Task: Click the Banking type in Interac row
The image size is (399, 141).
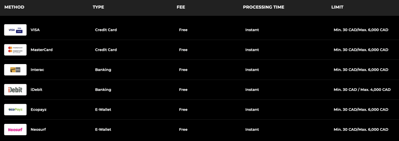Action: coord(103,70)
